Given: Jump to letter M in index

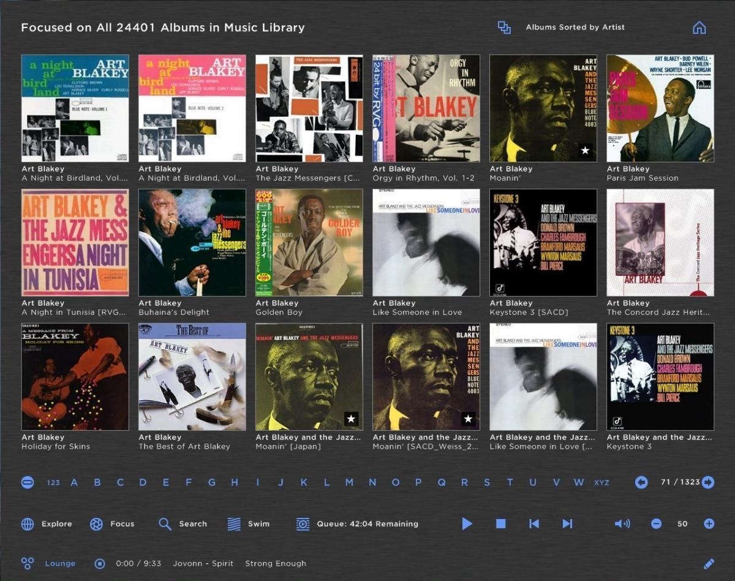Looking at the screenshot, I should tap(349, 482).
